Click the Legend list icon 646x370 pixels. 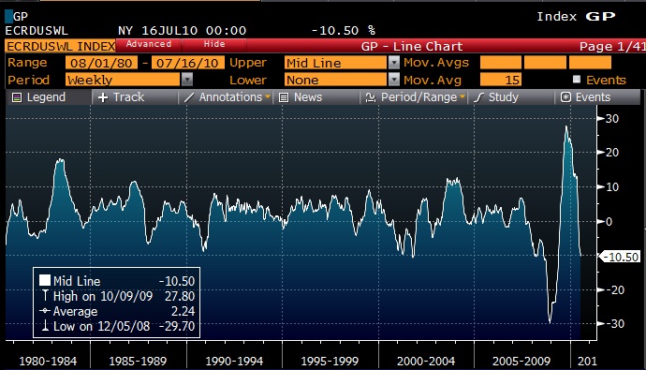tap(17, 97)
